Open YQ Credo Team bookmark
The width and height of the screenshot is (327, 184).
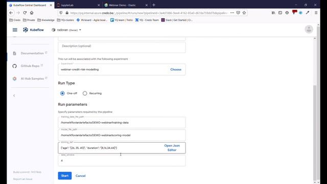(147, 20)
